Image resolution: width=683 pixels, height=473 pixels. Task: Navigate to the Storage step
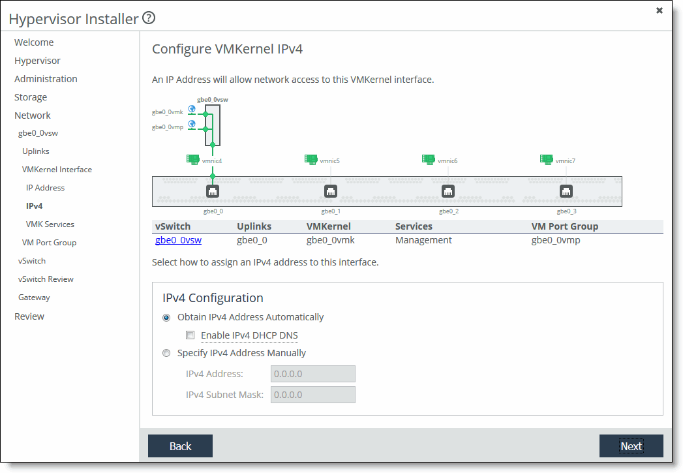point(31,97)
